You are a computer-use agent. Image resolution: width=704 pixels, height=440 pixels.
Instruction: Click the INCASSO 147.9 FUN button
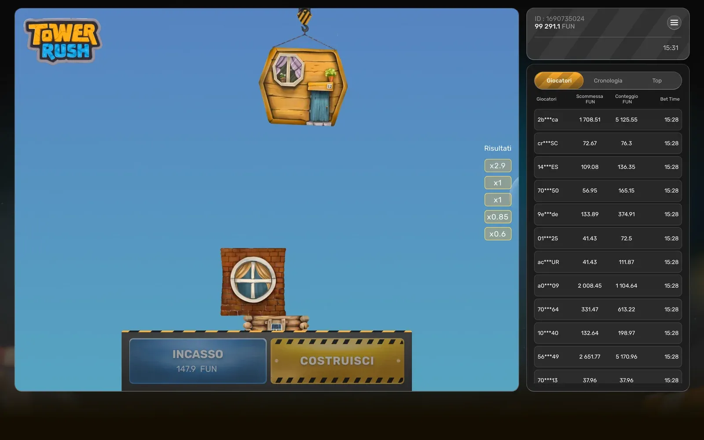pos(198,361)
